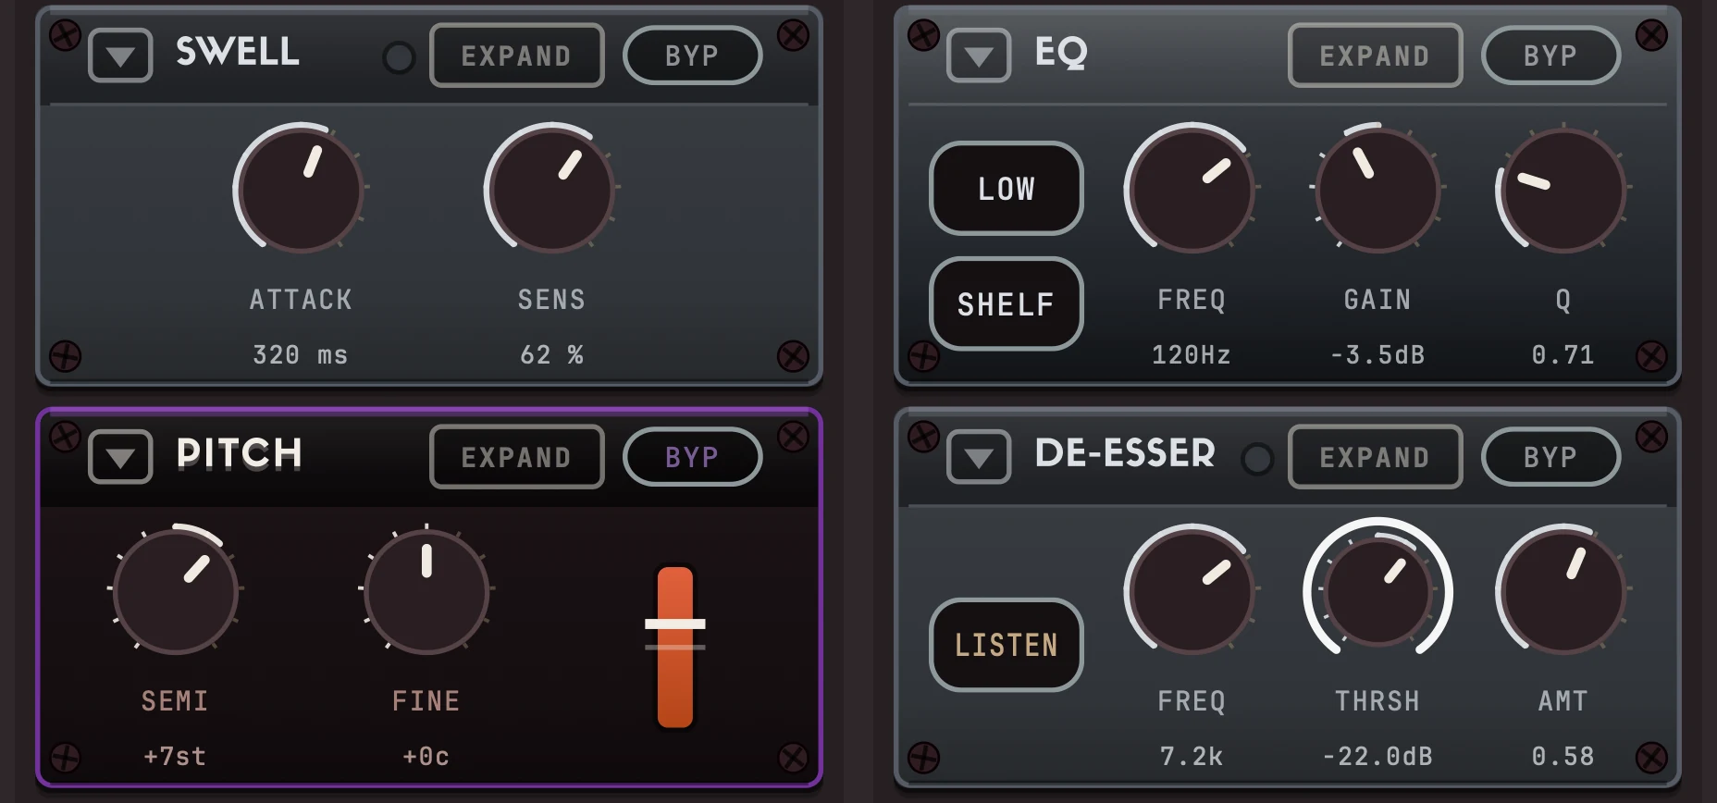The height and width of the screenshot is (803, 1717).
Task: Open the PITCH module dropdown arrow
Action: (x=120, y=457)
